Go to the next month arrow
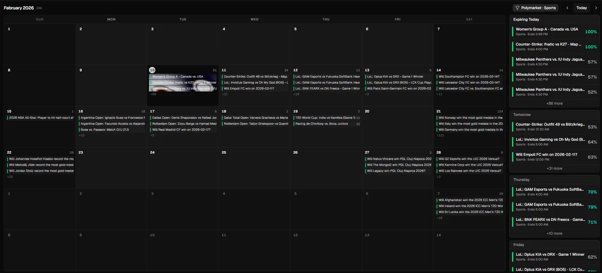This screenshot has height=273, width=602. click(595, 8)
